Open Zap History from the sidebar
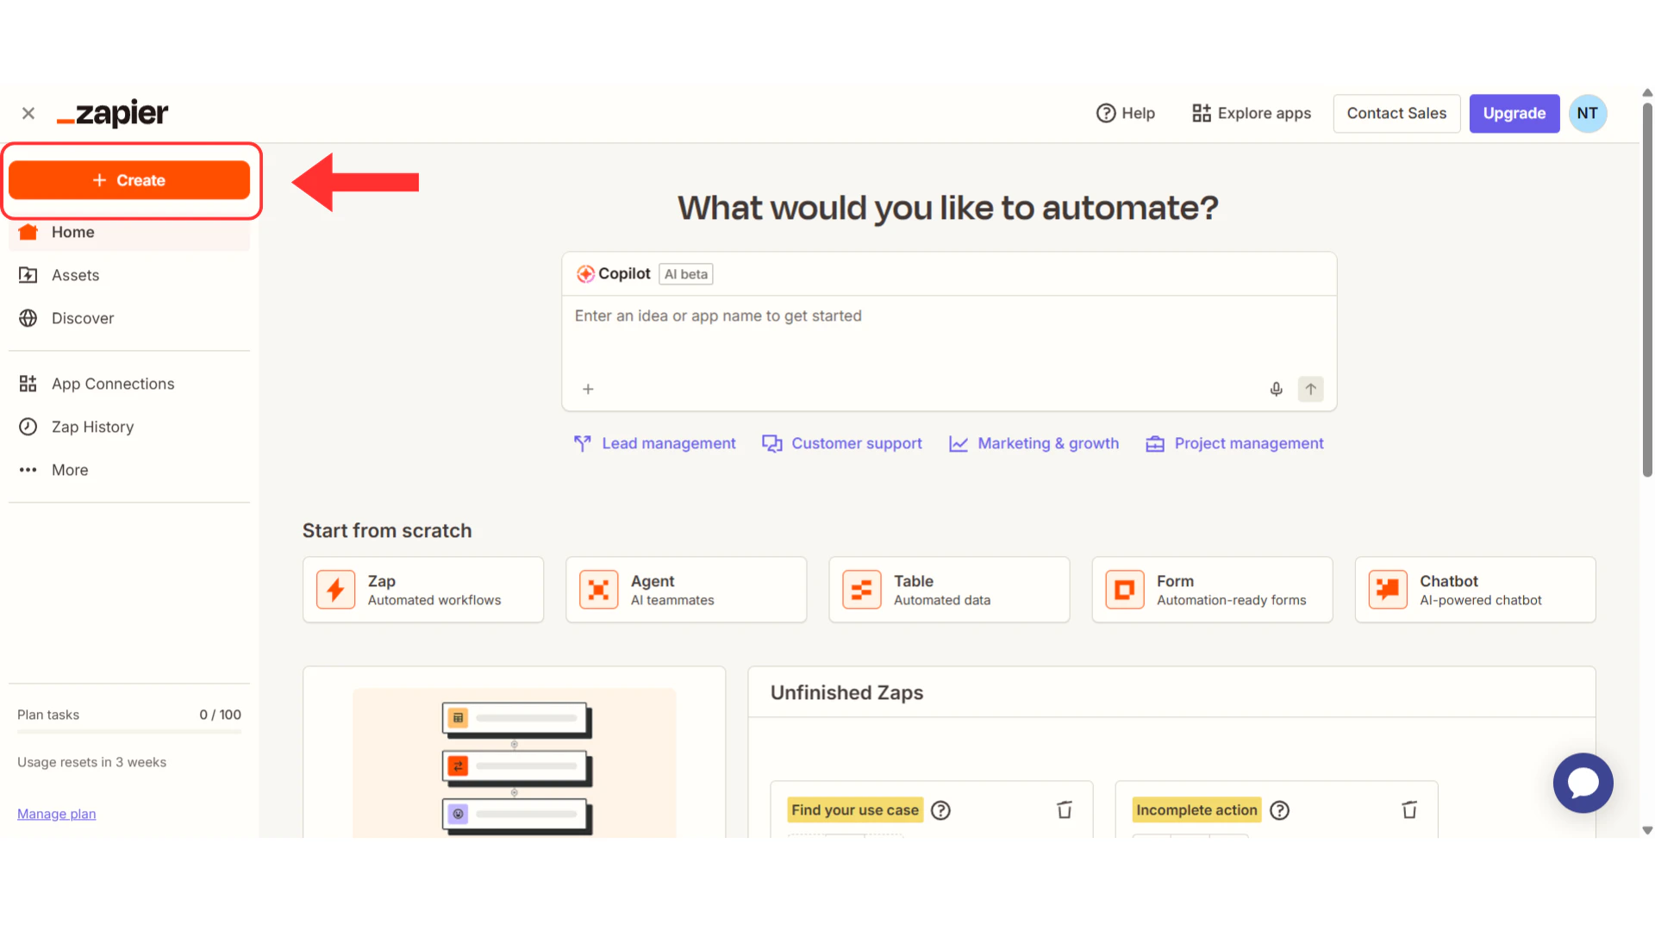 (92, 427)
